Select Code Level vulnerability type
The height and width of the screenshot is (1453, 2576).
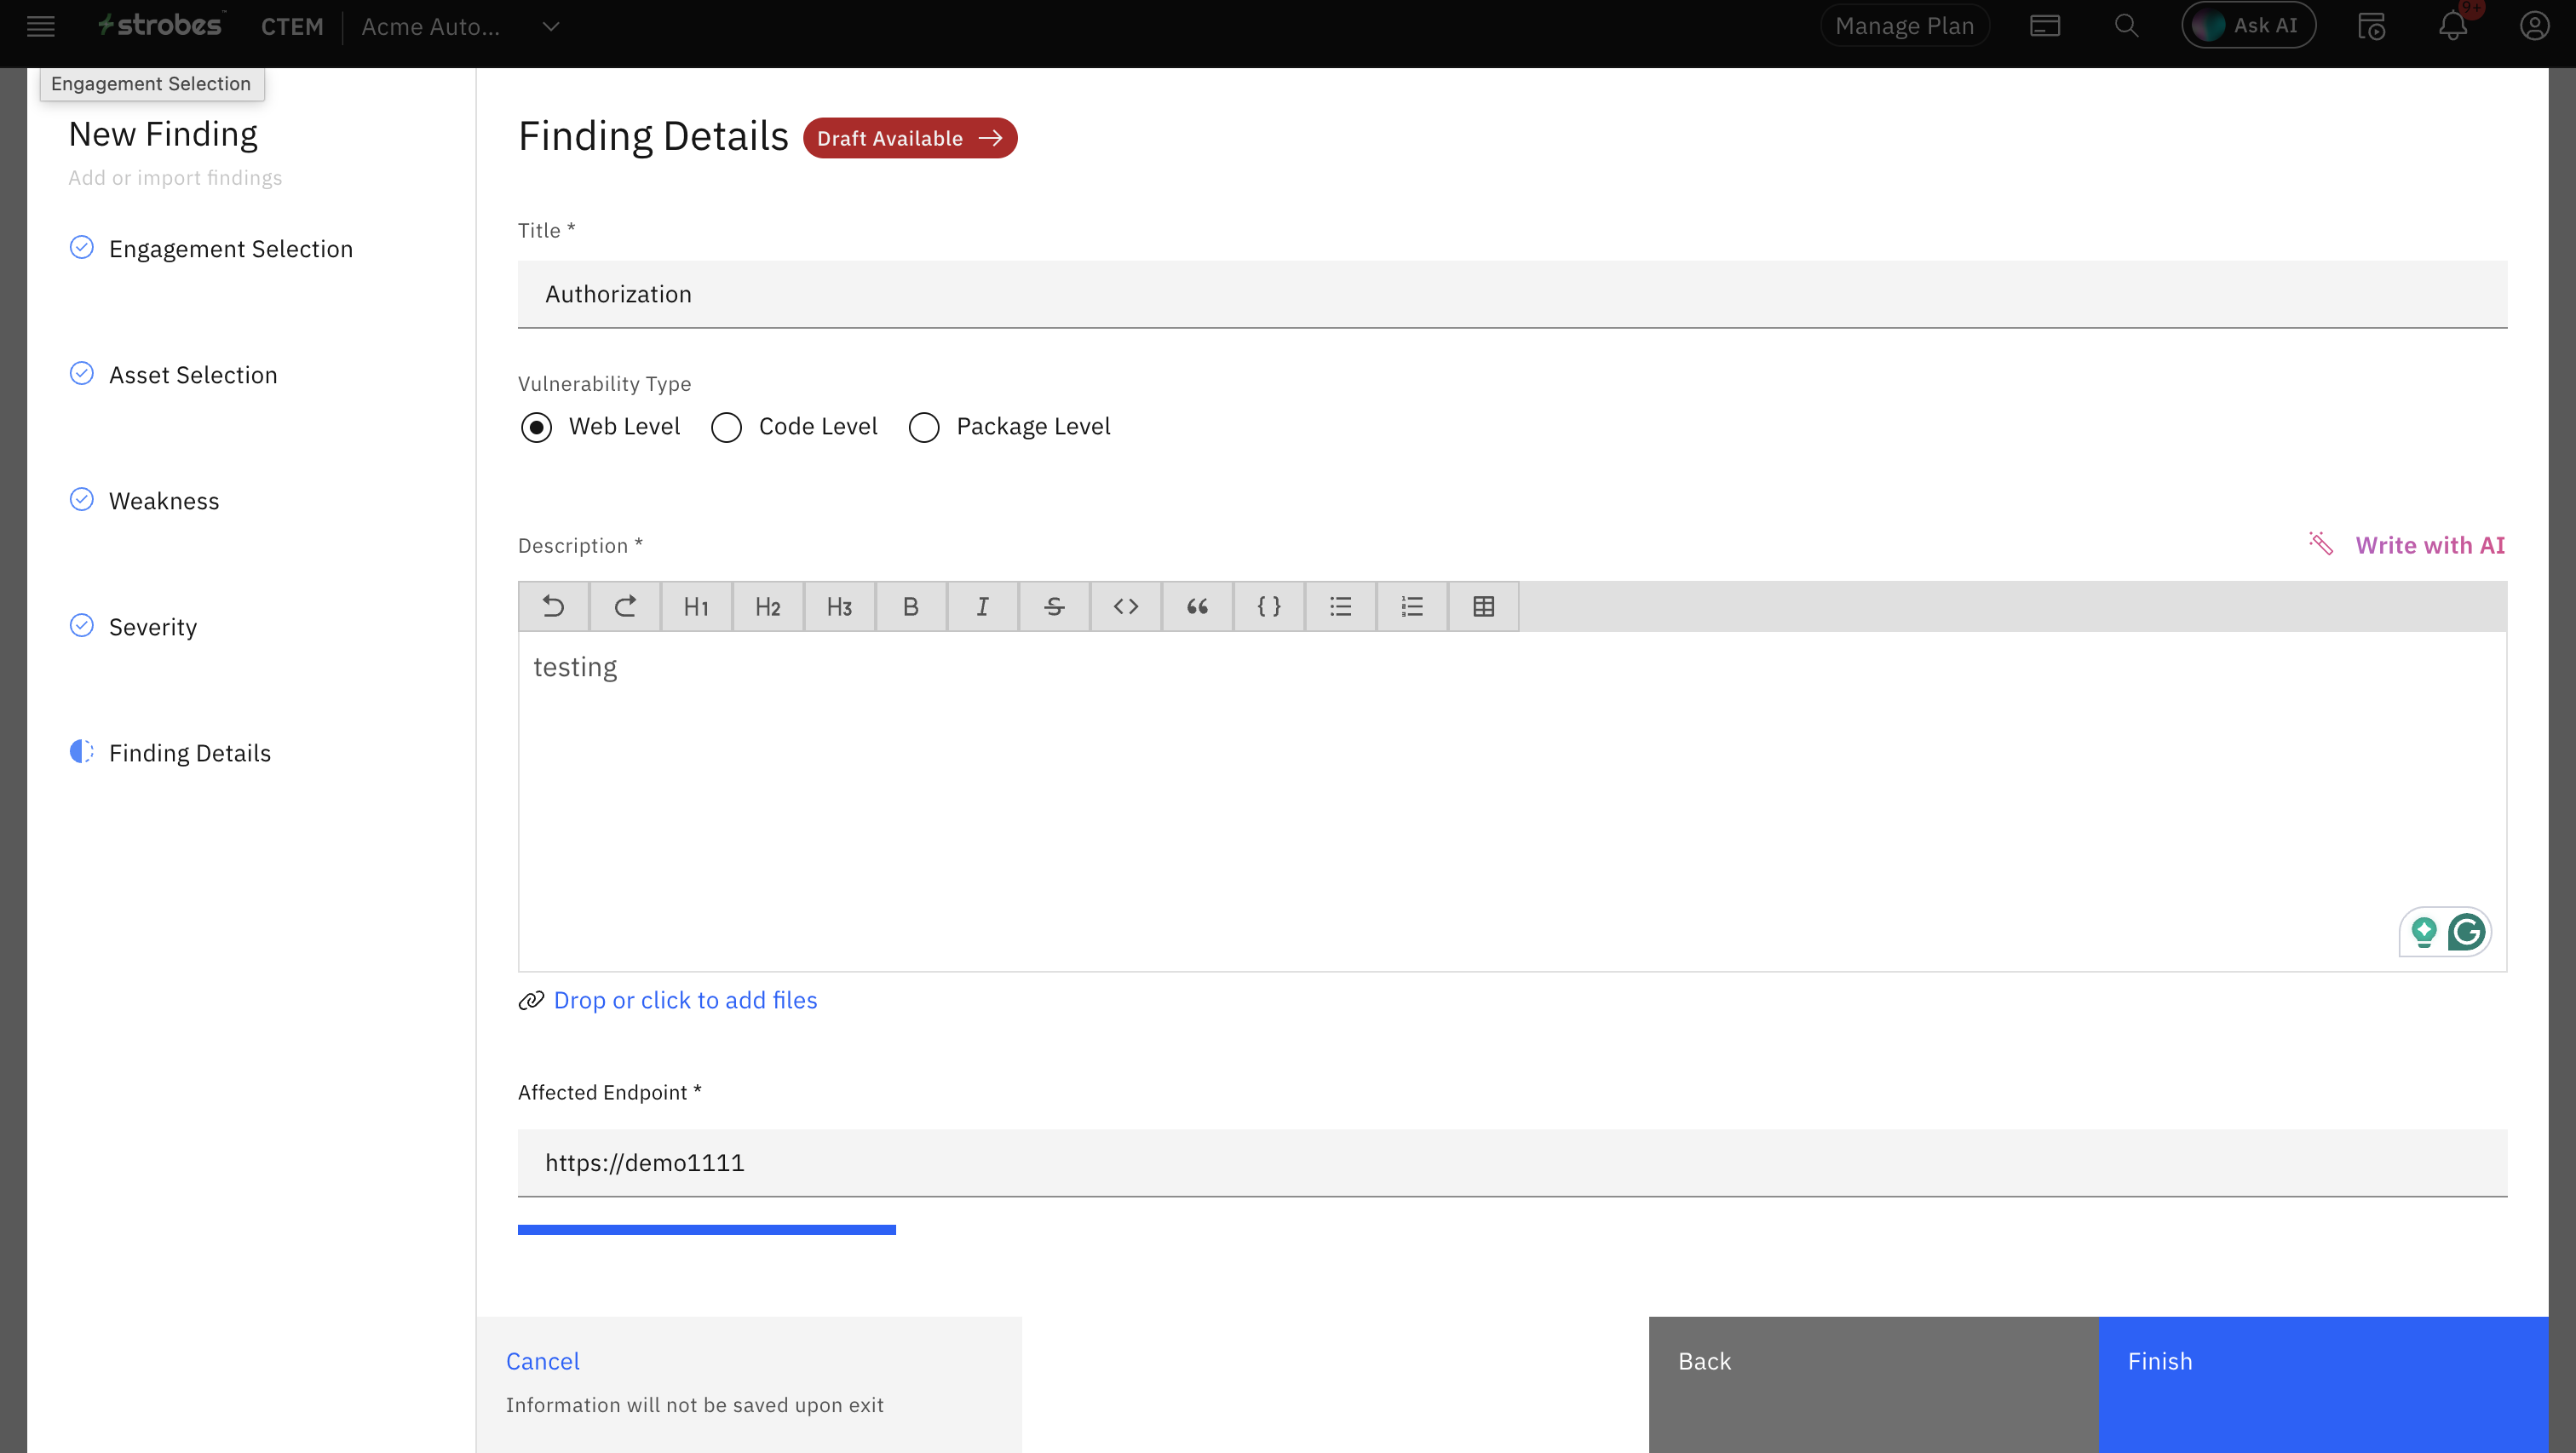(x=727, y=427)
